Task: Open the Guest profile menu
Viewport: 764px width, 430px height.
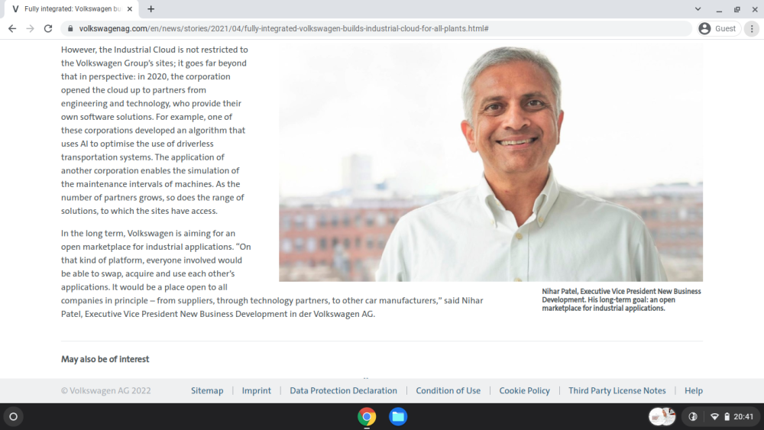Action: click(717, 29)
